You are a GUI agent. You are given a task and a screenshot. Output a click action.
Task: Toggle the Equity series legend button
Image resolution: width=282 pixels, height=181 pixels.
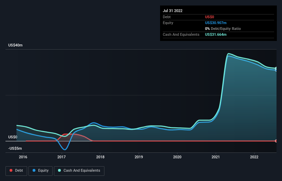click(x=41, y=171)
